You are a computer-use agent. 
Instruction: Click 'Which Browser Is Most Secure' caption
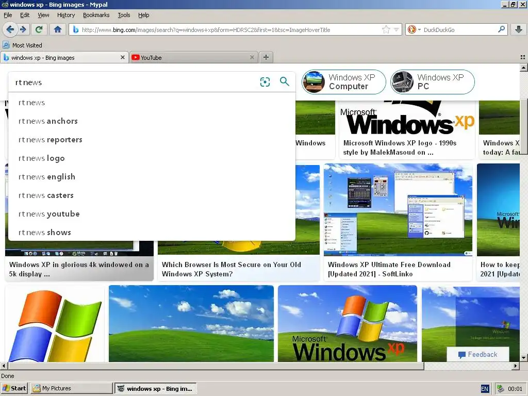click(232, 269)
